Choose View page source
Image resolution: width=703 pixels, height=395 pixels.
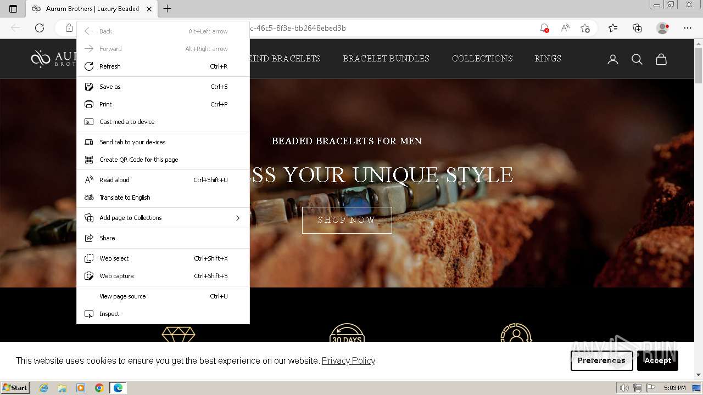[163, 296]
